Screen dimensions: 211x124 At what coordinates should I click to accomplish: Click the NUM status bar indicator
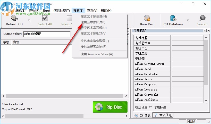[x=191, y=121]
